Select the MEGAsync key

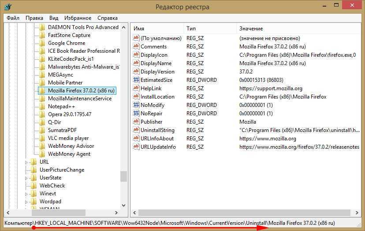pyautogui.click(x=60, y=75)
